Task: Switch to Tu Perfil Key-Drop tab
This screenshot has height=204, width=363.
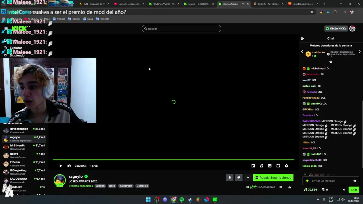Action: coord(268,4)
